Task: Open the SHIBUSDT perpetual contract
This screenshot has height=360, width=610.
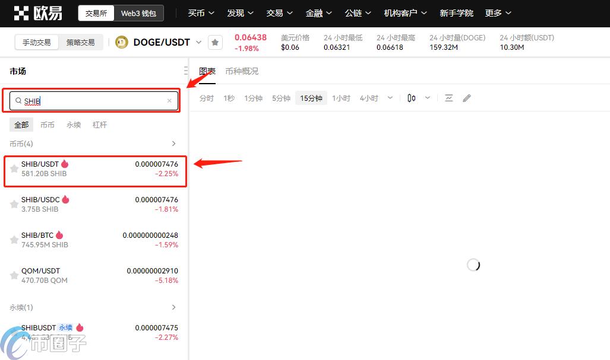Action: [x=94, y=332]
